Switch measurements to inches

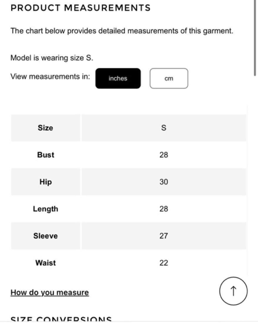[118, 78]
